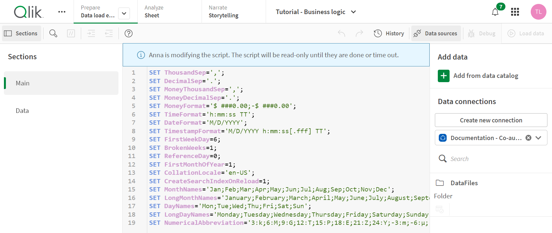Click the comment/uncomment code icon

[71, 33]
